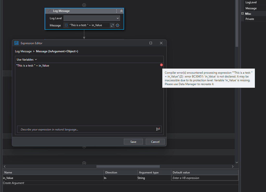
Task: Click the plus icon next to the Message input
Action: coord(117,25)
